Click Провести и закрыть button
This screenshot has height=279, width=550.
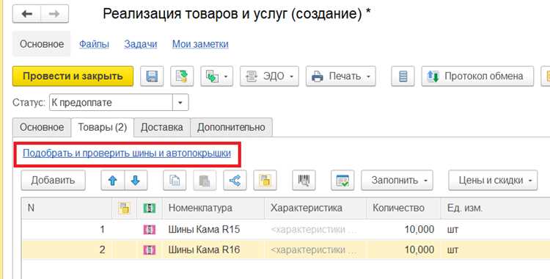click(73, 76)
